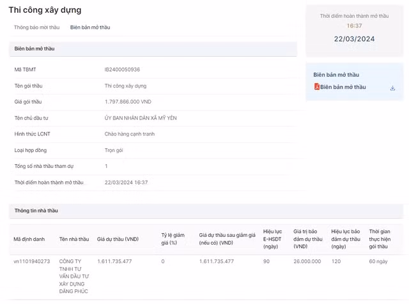Screen dimensions: 409x304
Task: Switch to the Thông báo mời thầu tab
Action: [36, 27]
